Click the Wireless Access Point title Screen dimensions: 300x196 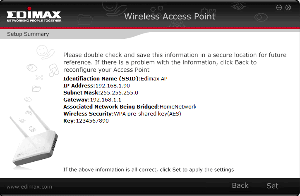(170, 17)
